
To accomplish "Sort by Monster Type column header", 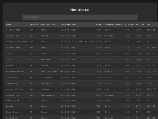I will 48,24.
